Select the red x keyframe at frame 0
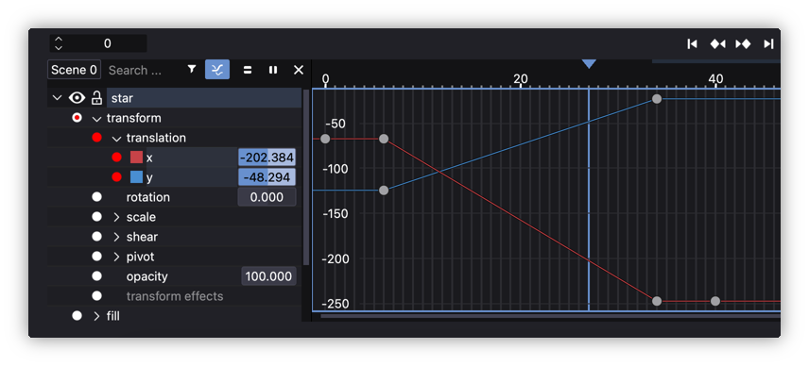The height and width of the screenshot is (366, 809). coord(325,139)
